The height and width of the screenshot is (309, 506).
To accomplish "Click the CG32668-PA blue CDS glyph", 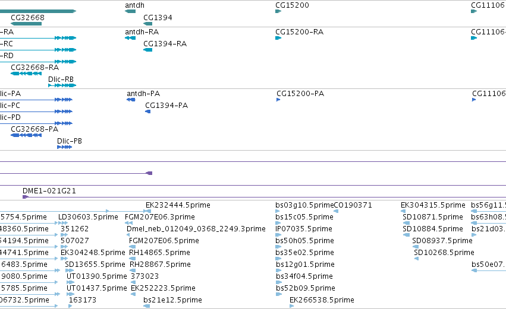I will 26,135.
